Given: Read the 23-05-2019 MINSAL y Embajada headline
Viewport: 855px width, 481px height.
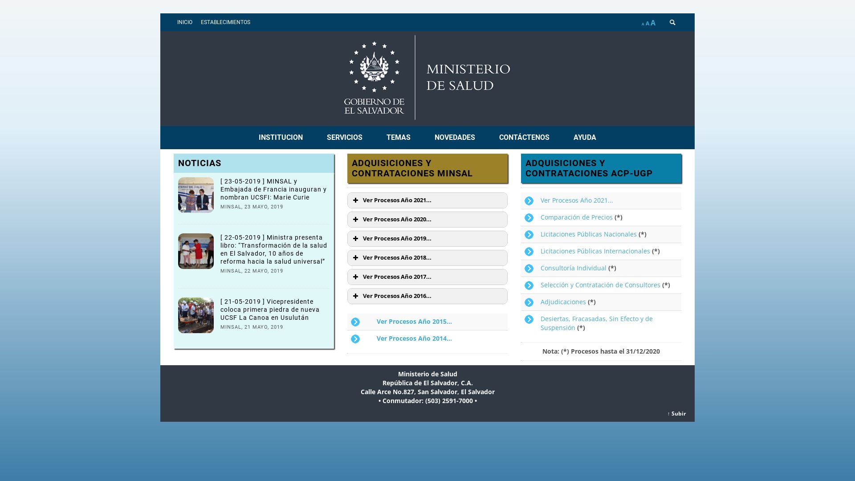Looking at the screenshot, I should (x=273, y=189).
